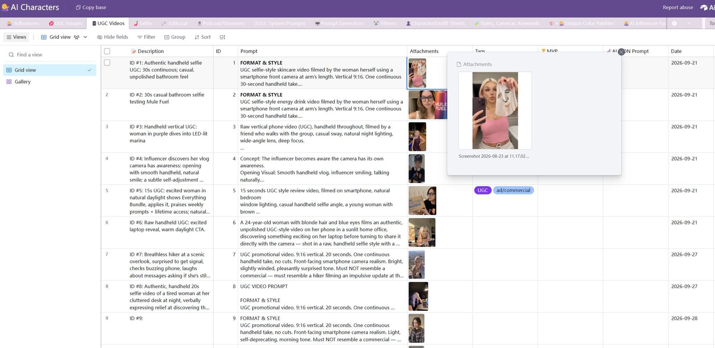
Task: Open the Character/Outfit Sheets tab
Action: point(435,23)
